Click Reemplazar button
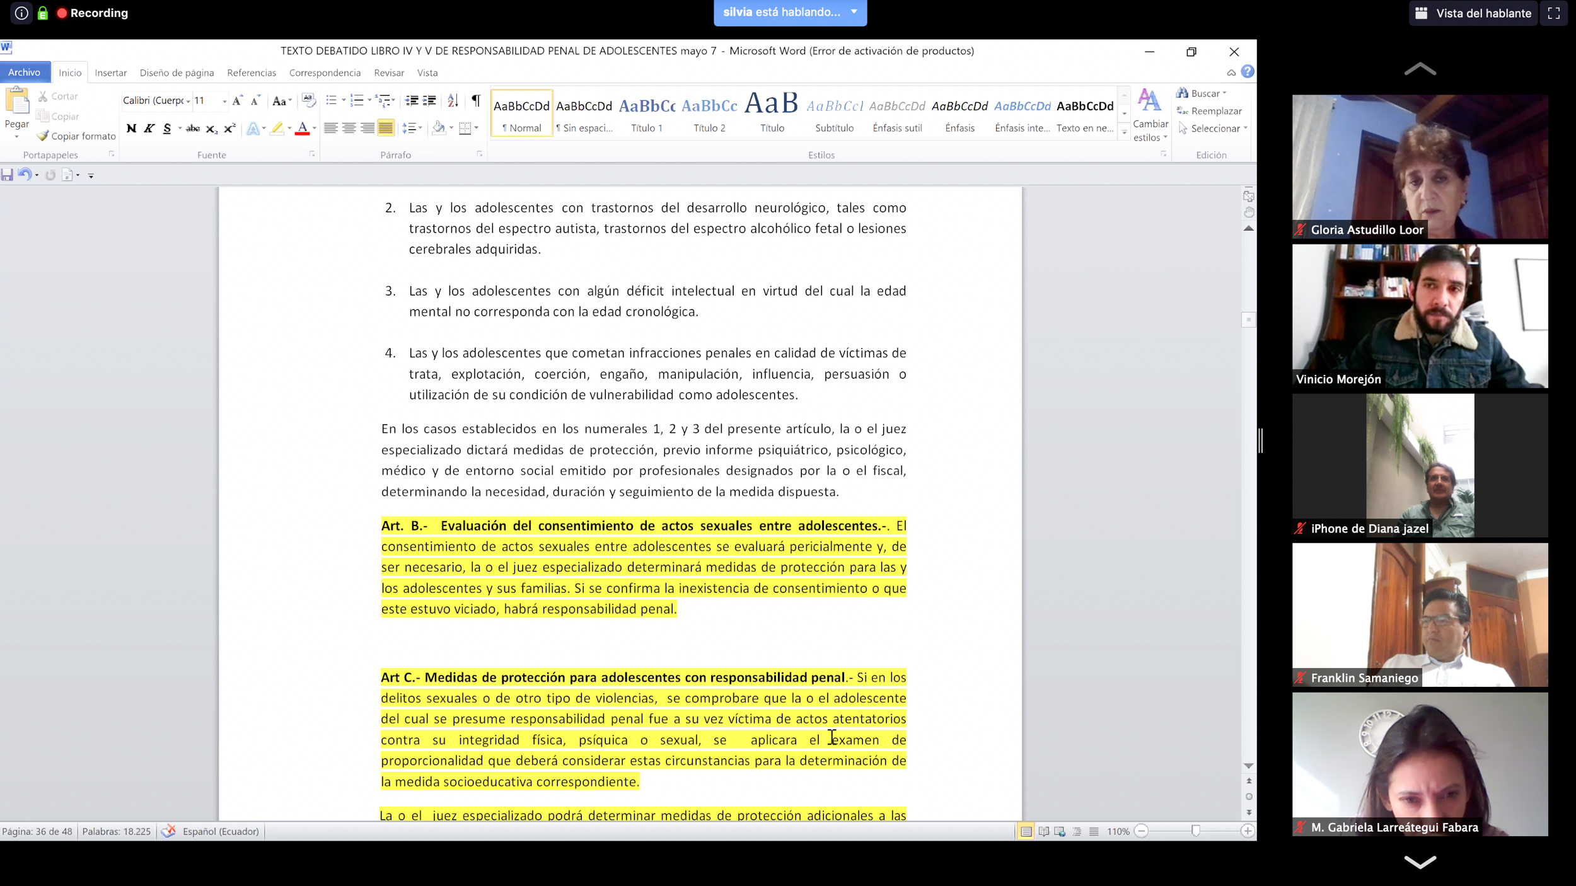 tap(1209, 111)
